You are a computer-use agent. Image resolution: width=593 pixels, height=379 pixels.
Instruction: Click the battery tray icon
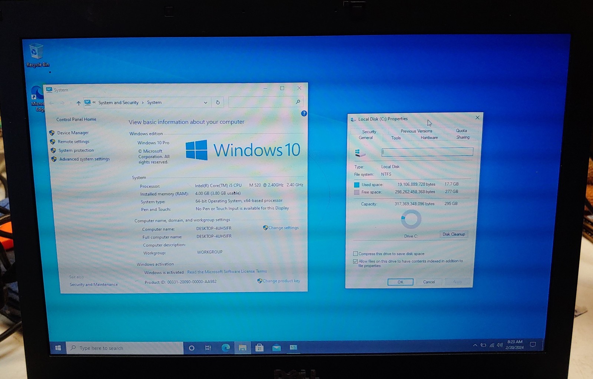[x=483, y=345]
